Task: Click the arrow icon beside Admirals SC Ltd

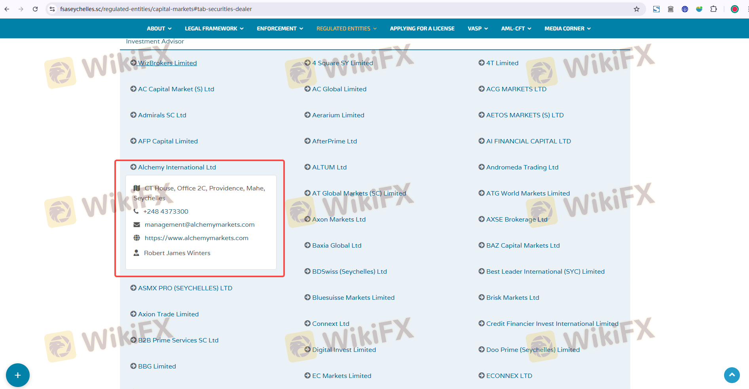Action: pyautogui.click(x=133, y=115)
